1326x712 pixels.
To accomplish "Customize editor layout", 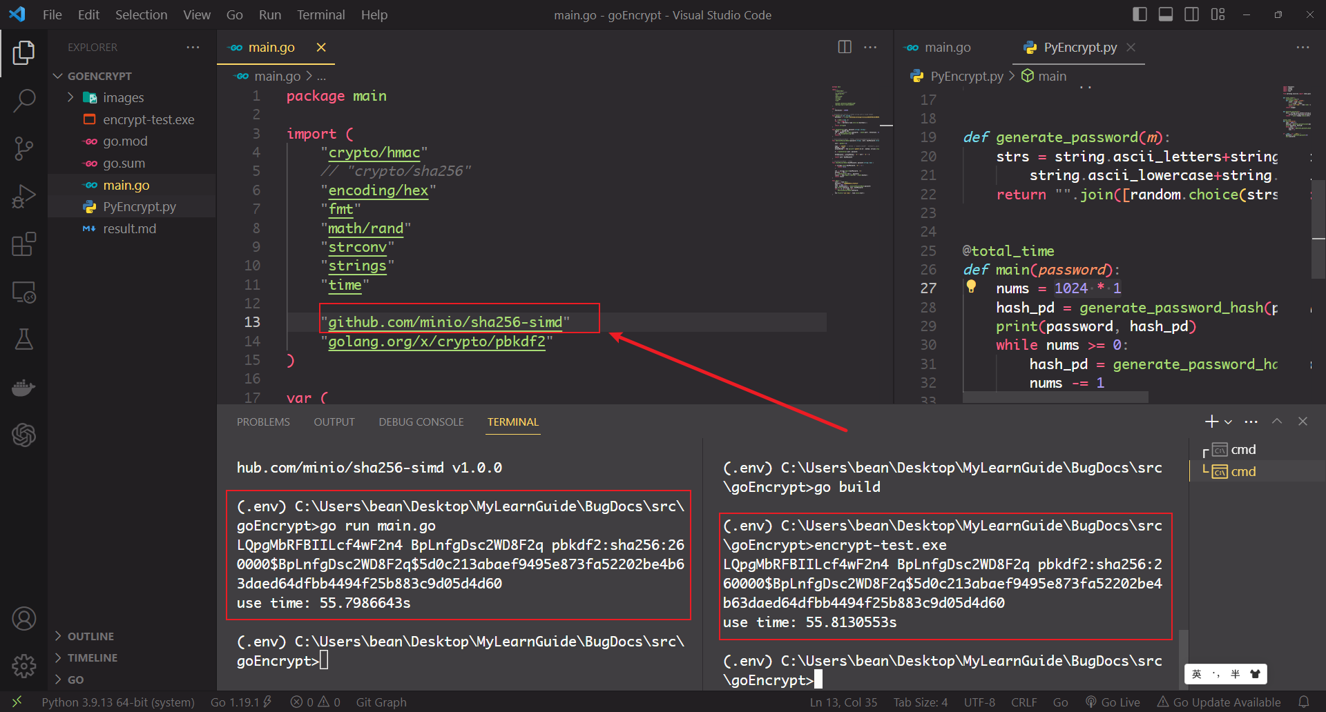I will click(1218, 14).
